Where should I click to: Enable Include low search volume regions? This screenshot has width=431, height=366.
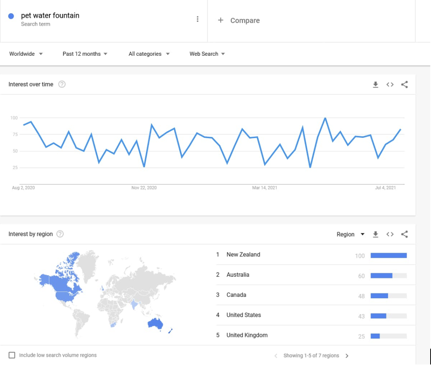[x=12, y=355]
